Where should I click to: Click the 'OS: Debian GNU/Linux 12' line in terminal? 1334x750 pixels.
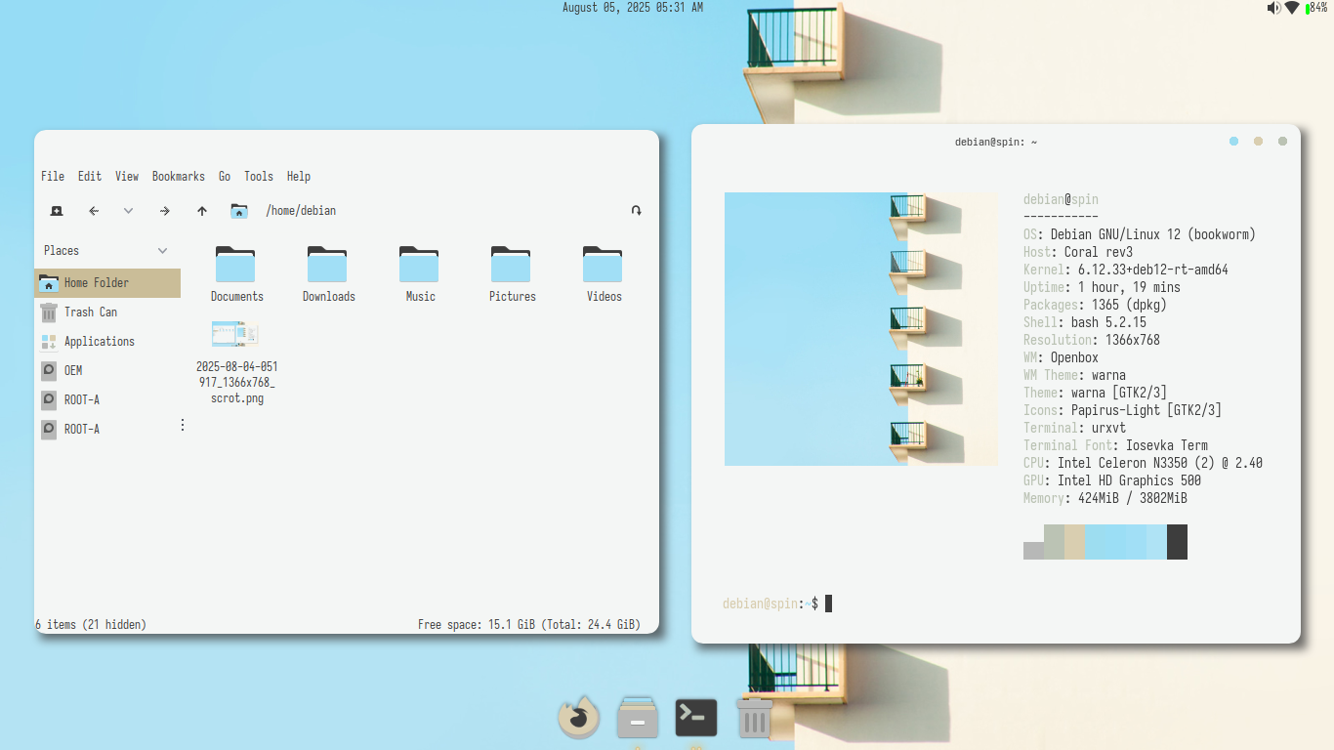coord(1140,234)
